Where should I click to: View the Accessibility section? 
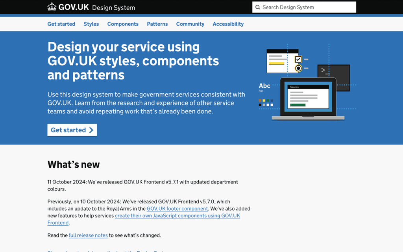pyautogui.click(x=228, y=24)
